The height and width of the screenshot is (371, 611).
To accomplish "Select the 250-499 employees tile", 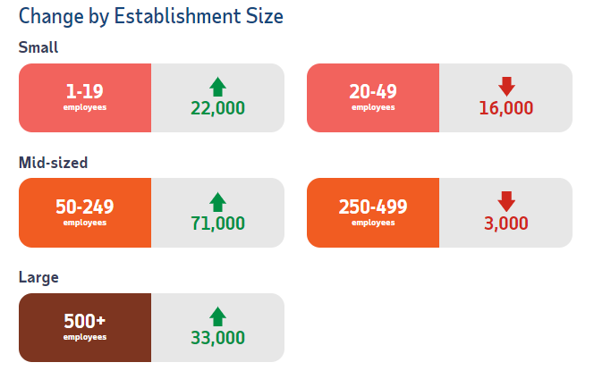I will (x=373, y=213).
